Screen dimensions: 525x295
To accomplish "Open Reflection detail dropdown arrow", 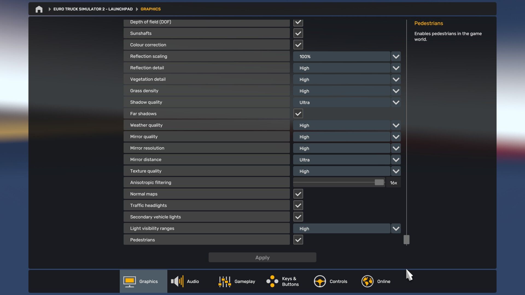I will coord(396,68).
